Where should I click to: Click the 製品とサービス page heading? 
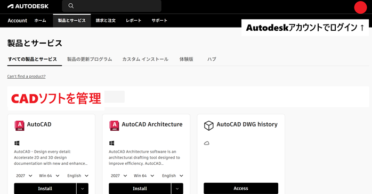(x=35, y=43)
